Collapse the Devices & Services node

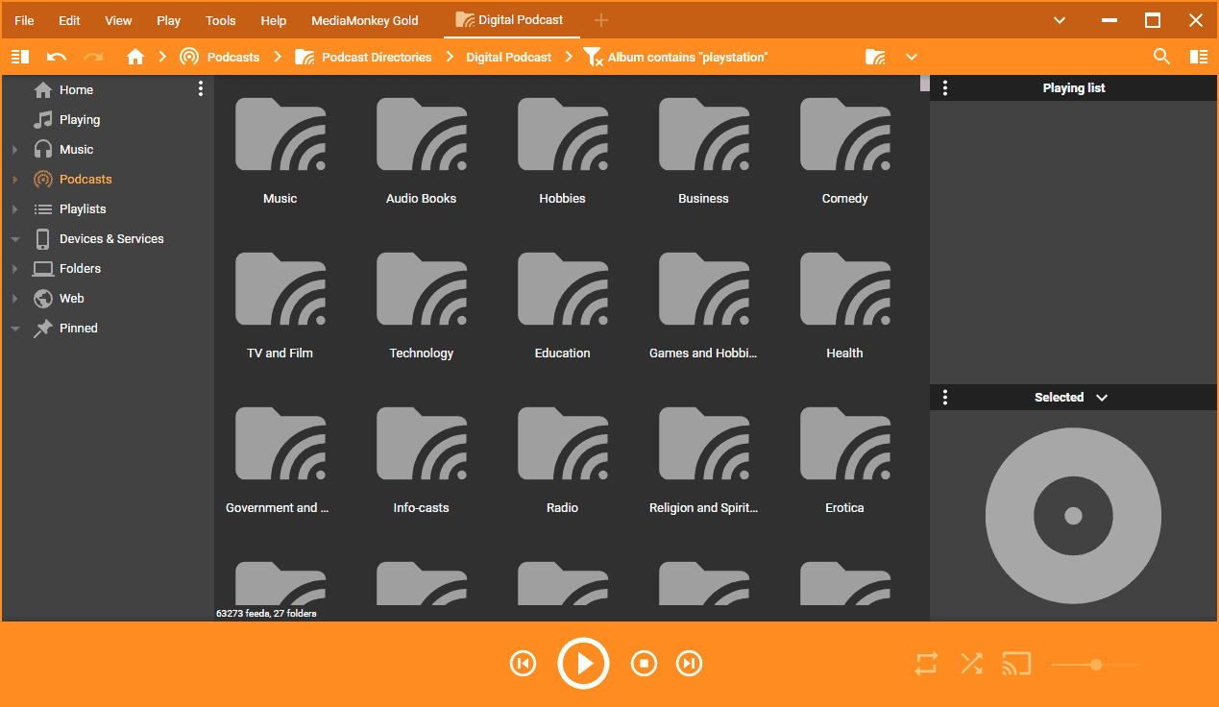pyautogui.click(x=14, y=239)
